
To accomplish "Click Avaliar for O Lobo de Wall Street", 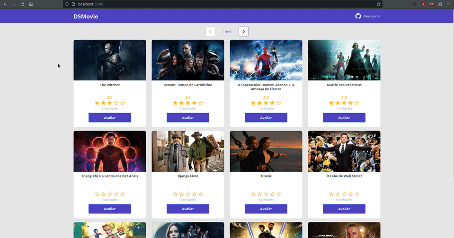I will tap(344, 209).
